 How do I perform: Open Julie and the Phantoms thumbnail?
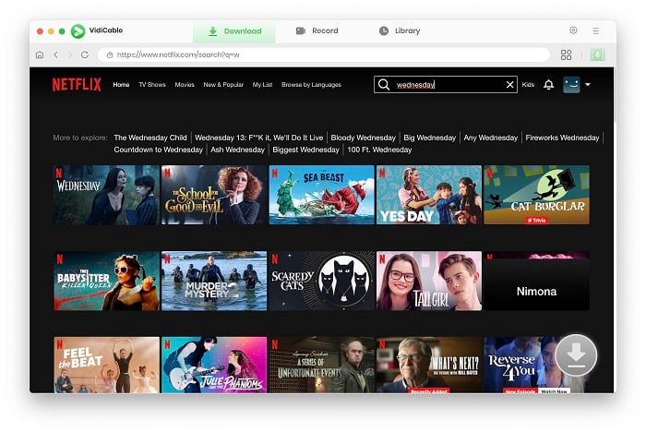pyautogui.click(x=214, y=365)
